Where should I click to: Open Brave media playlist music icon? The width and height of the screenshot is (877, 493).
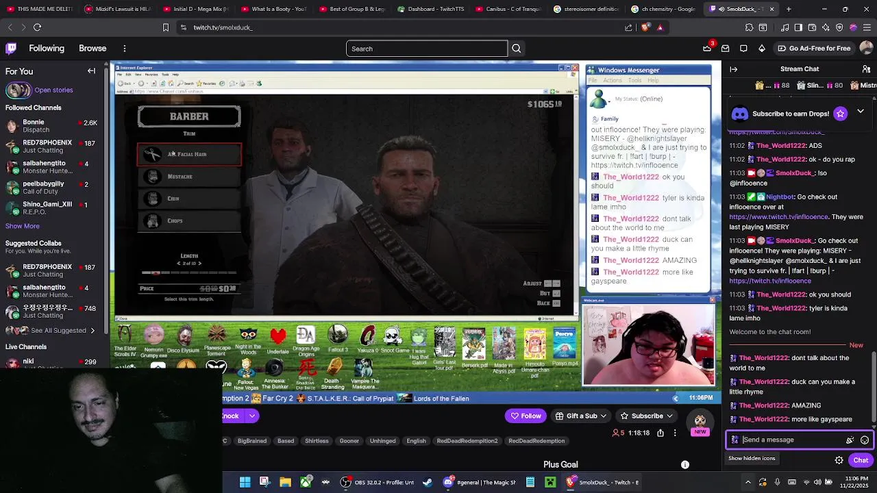click(x=785, y=27)
